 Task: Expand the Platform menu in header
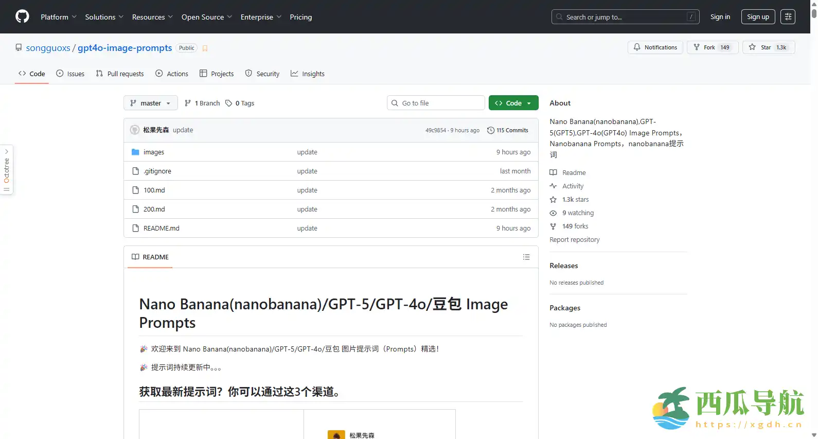point(59,17)
